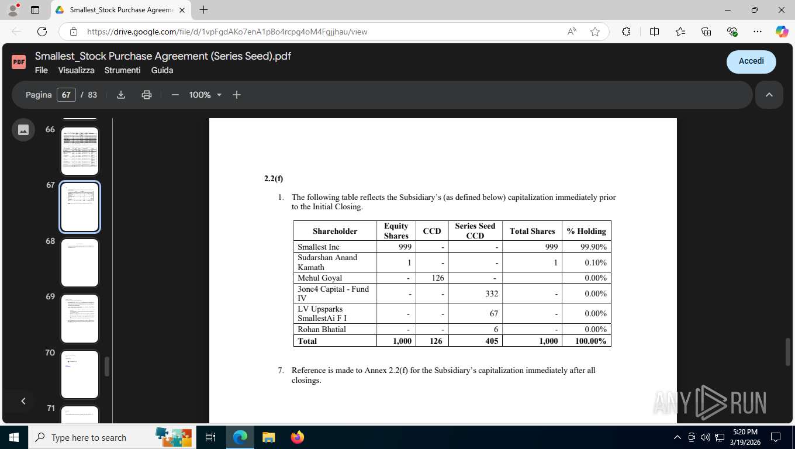Open the Windows Start menu

tap(13, 437)
